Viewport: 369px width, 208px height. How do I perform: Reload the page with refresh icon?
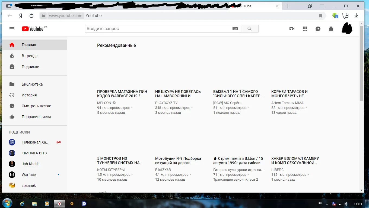(31, 16)
